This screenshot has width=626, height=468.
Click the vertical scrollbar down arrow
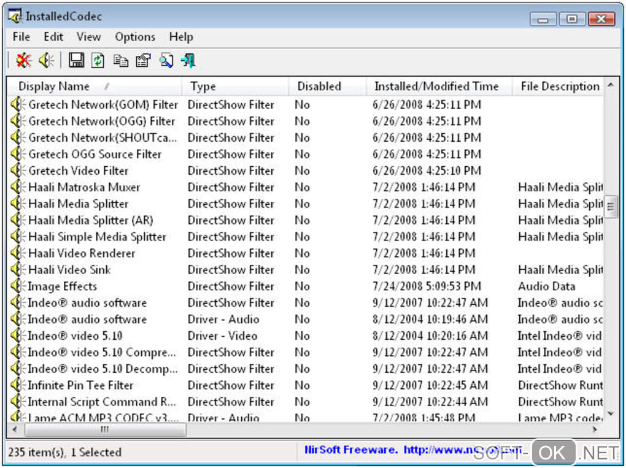(x=611, y=414)
